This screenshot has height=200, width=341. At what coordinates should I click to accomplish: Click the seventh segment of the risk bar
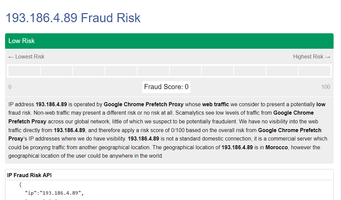(x=218, y=71)
